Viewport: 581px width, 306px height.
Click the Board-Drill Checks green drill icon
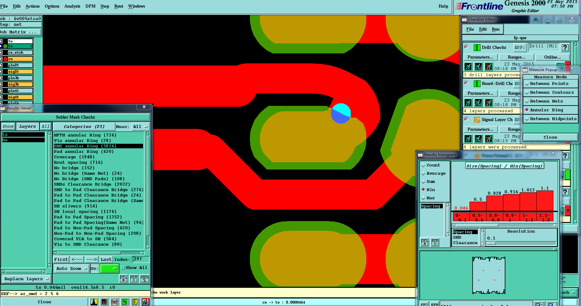coord(477,83)
